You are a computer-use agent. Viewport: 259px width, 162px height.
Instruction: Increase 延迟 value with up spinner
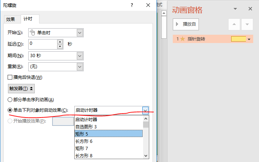[60, 42]
